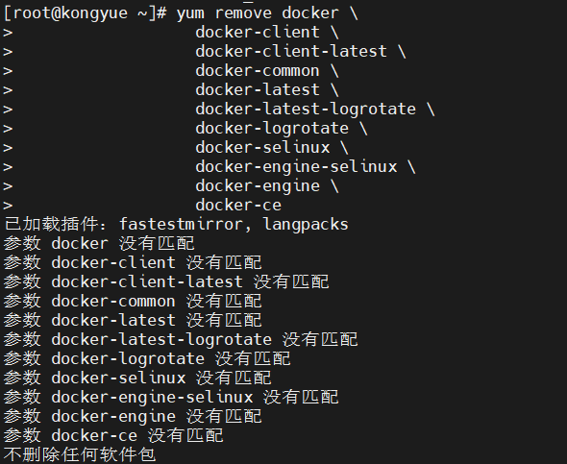Click the '参数 docker-engine-selinux 没有匹配' output line
Image resolution: width=567 pixels, height=464 pixels.
171,397
